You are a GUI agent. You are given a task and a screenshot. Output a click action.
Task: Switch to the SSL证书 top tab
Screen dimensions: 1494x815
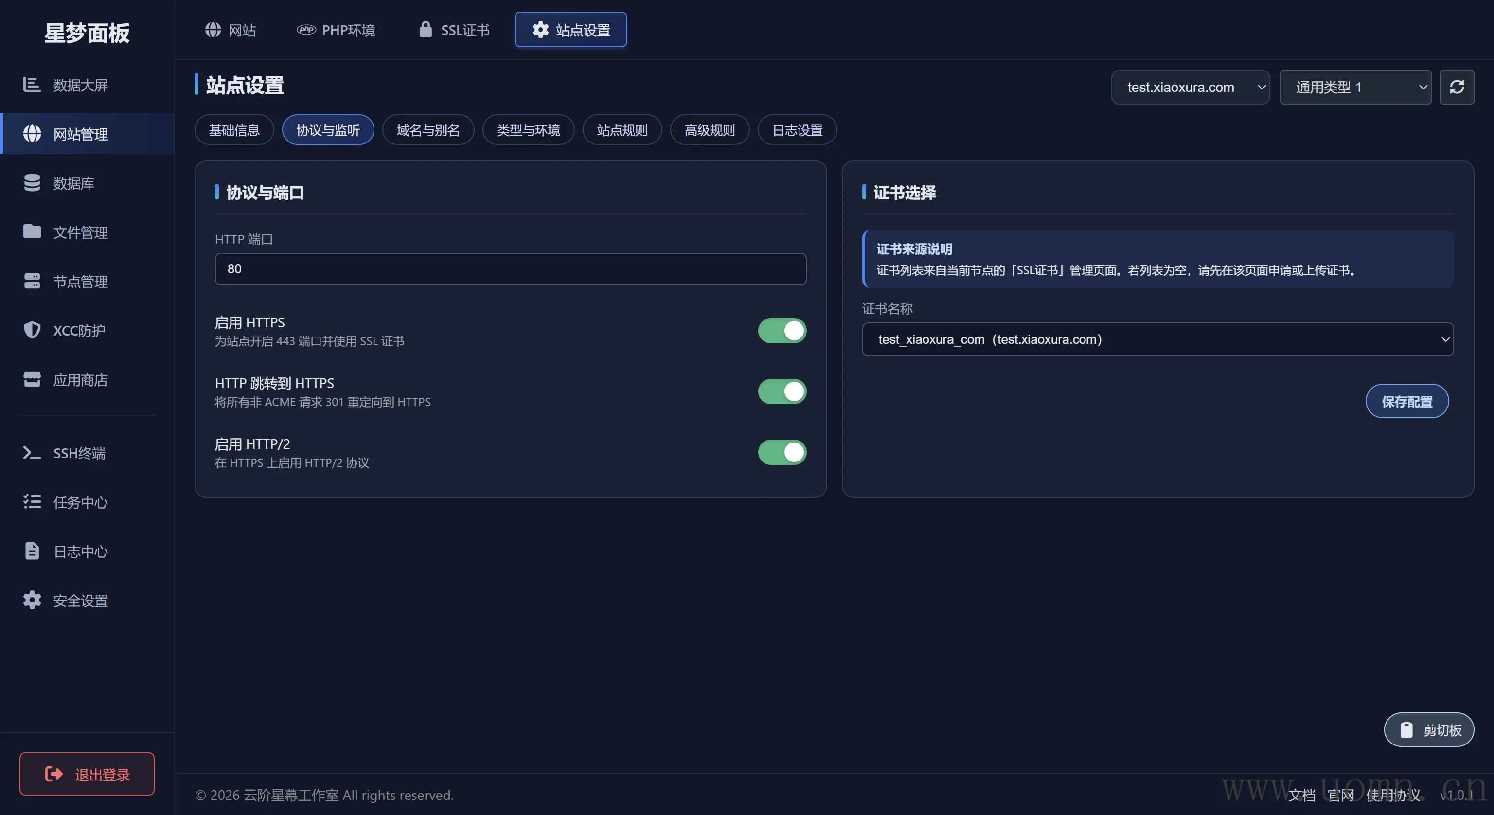coord(454,30)
